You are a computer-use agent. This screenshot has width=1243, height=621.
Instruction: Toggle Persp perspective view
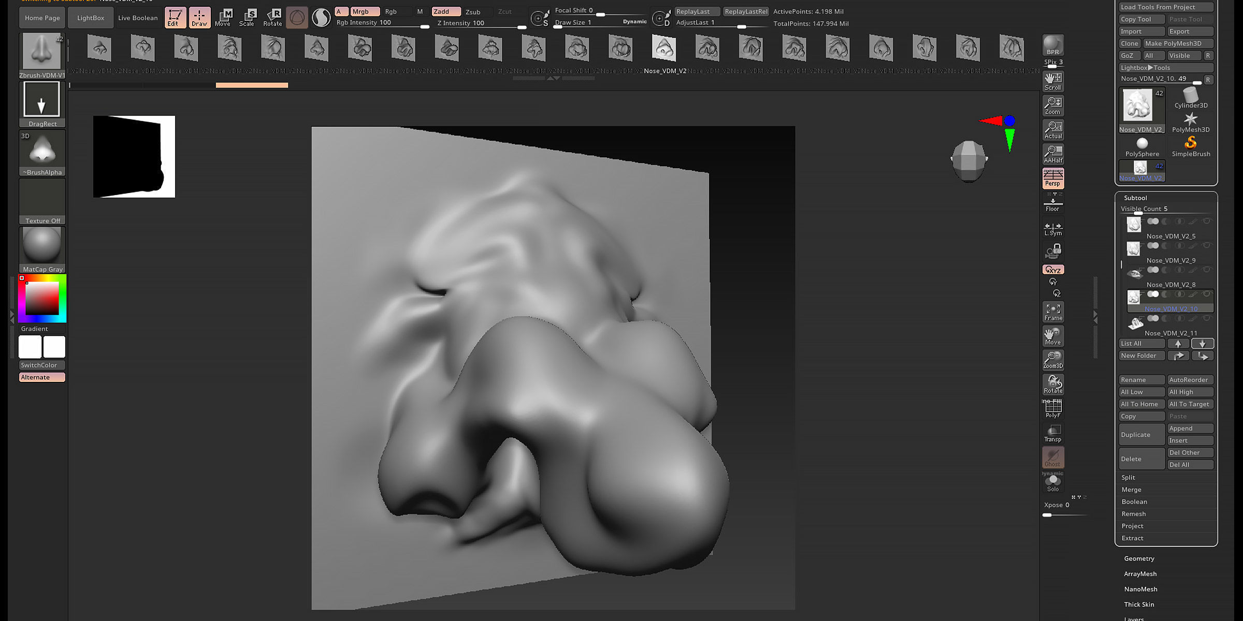tap(1052, 178)
